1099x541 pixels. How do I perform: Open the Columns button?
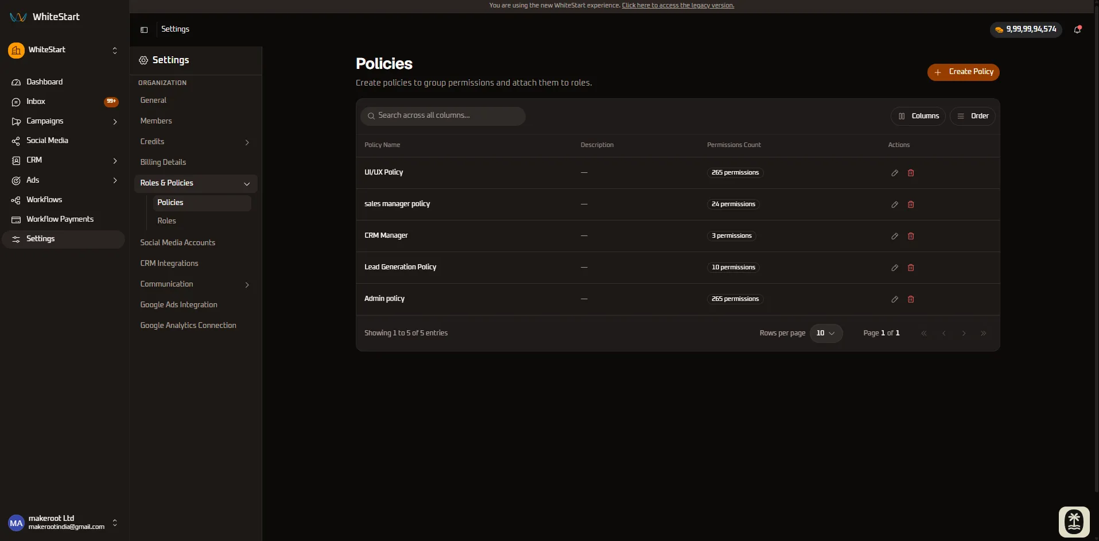[x=918, y=116]
